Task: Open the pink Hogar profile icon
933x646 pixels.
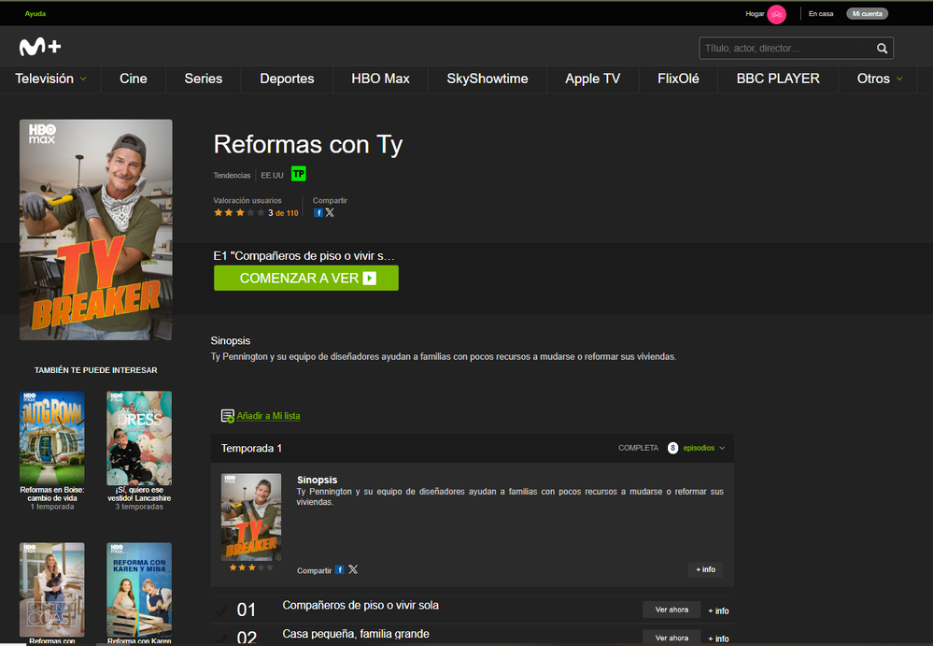Action: coord(776,14)
